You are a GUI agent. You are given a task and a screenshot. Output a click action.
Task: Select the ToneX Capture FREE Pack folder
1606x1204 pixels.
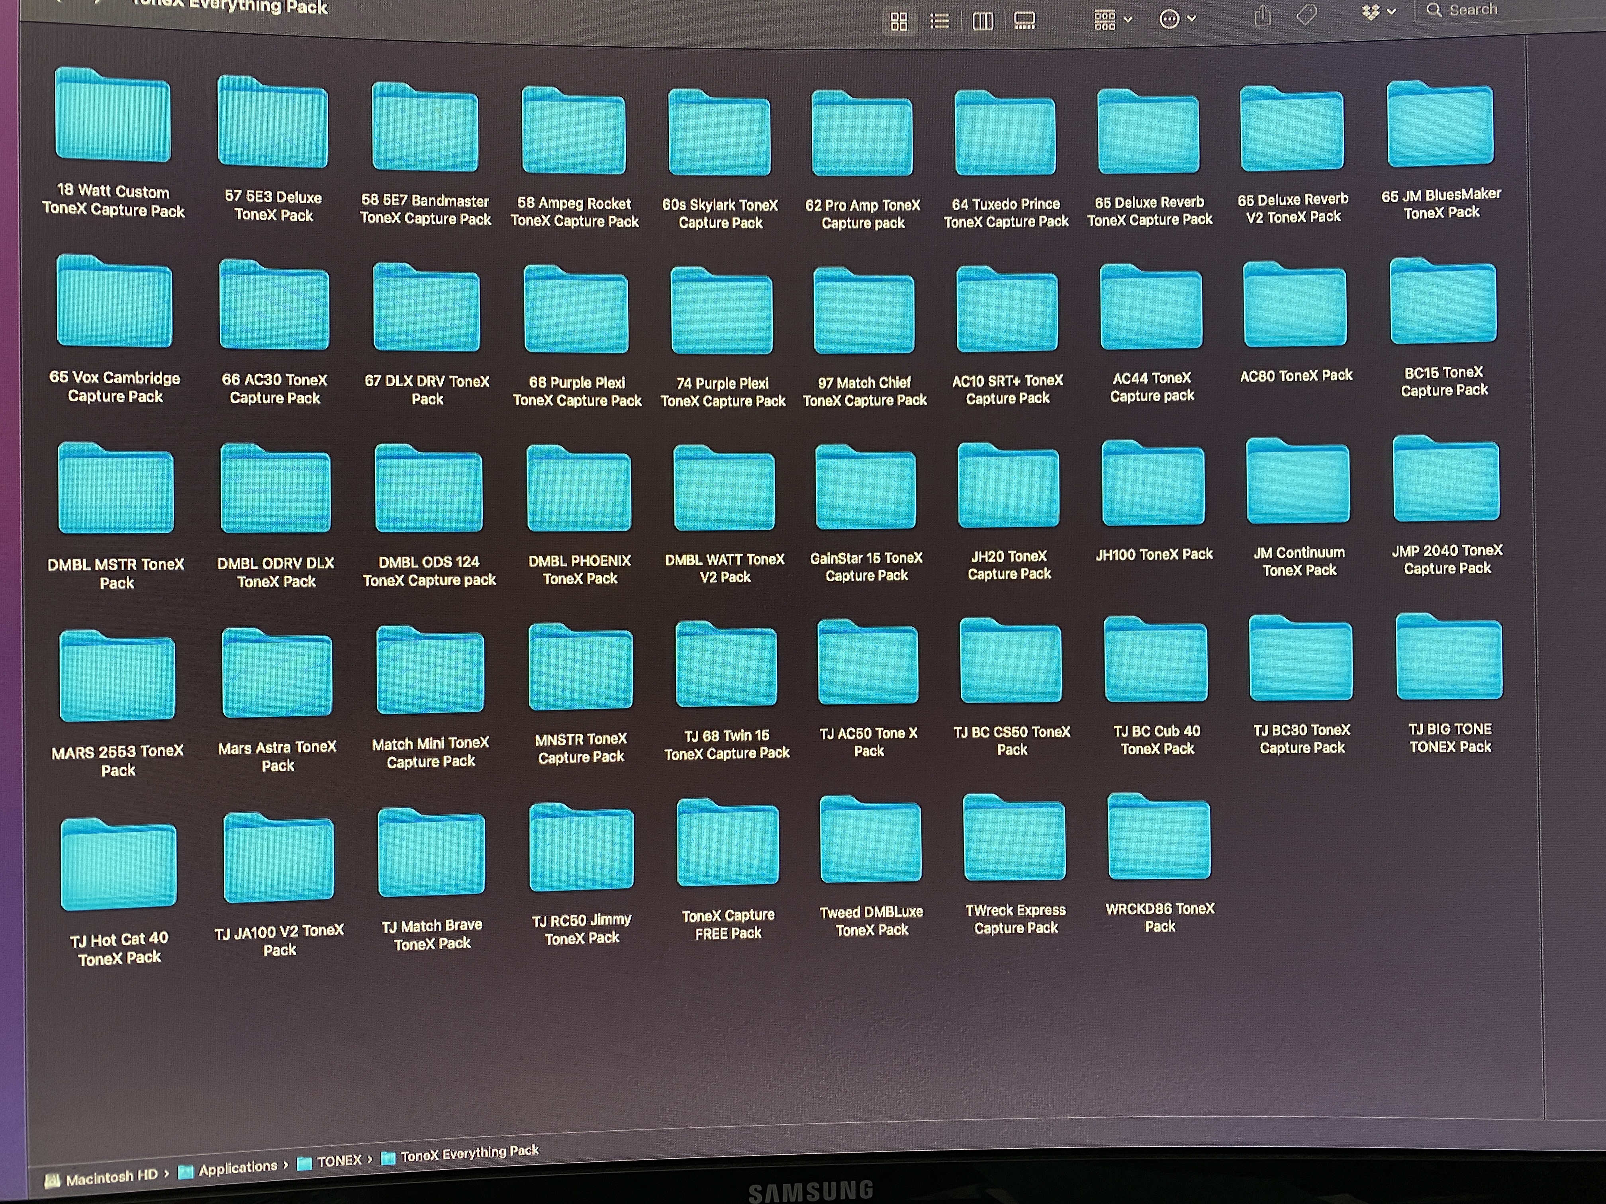point(727,844)
